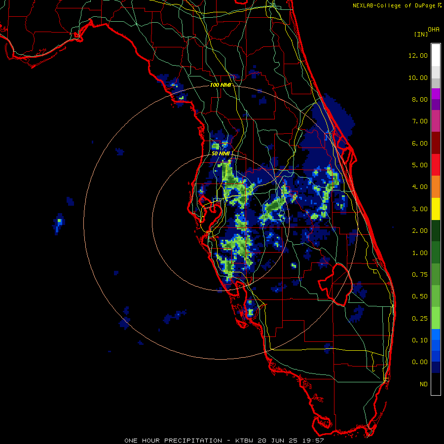The width and height of the screenshot is (444, 444).
Task: Click the 8.00 legend value
Action: pos(420,99)
